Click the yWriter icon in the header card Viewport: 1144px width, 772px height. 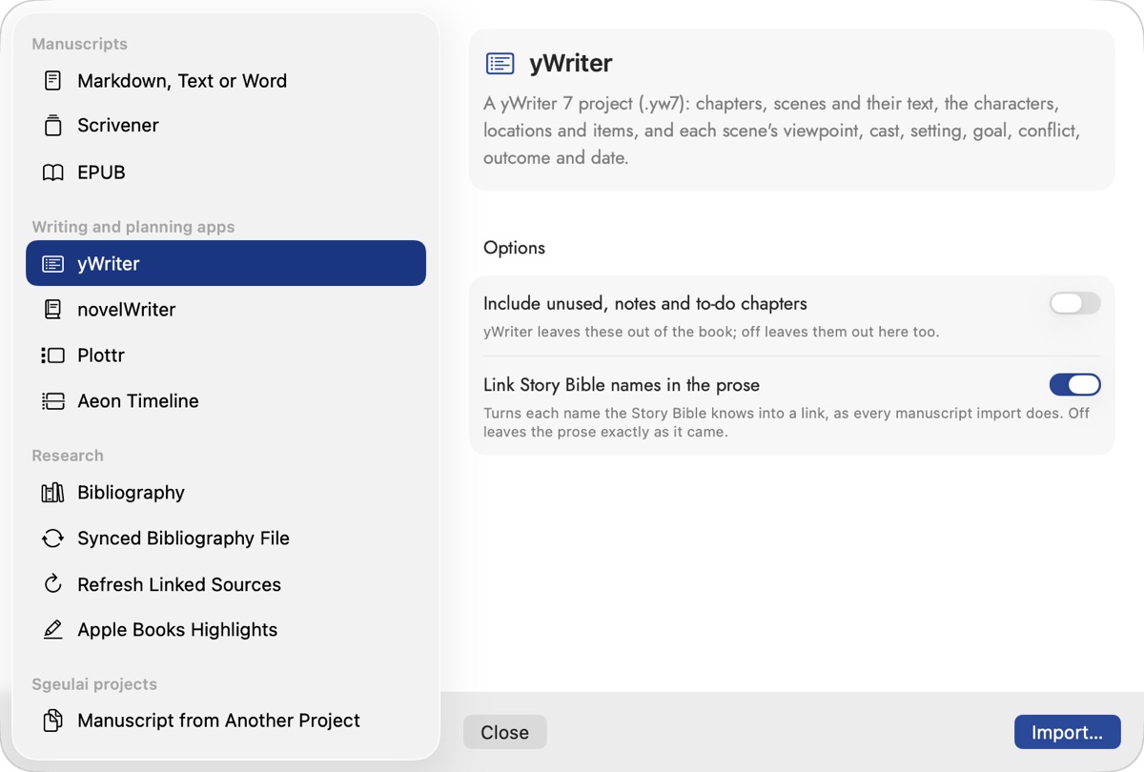(500, 64)
